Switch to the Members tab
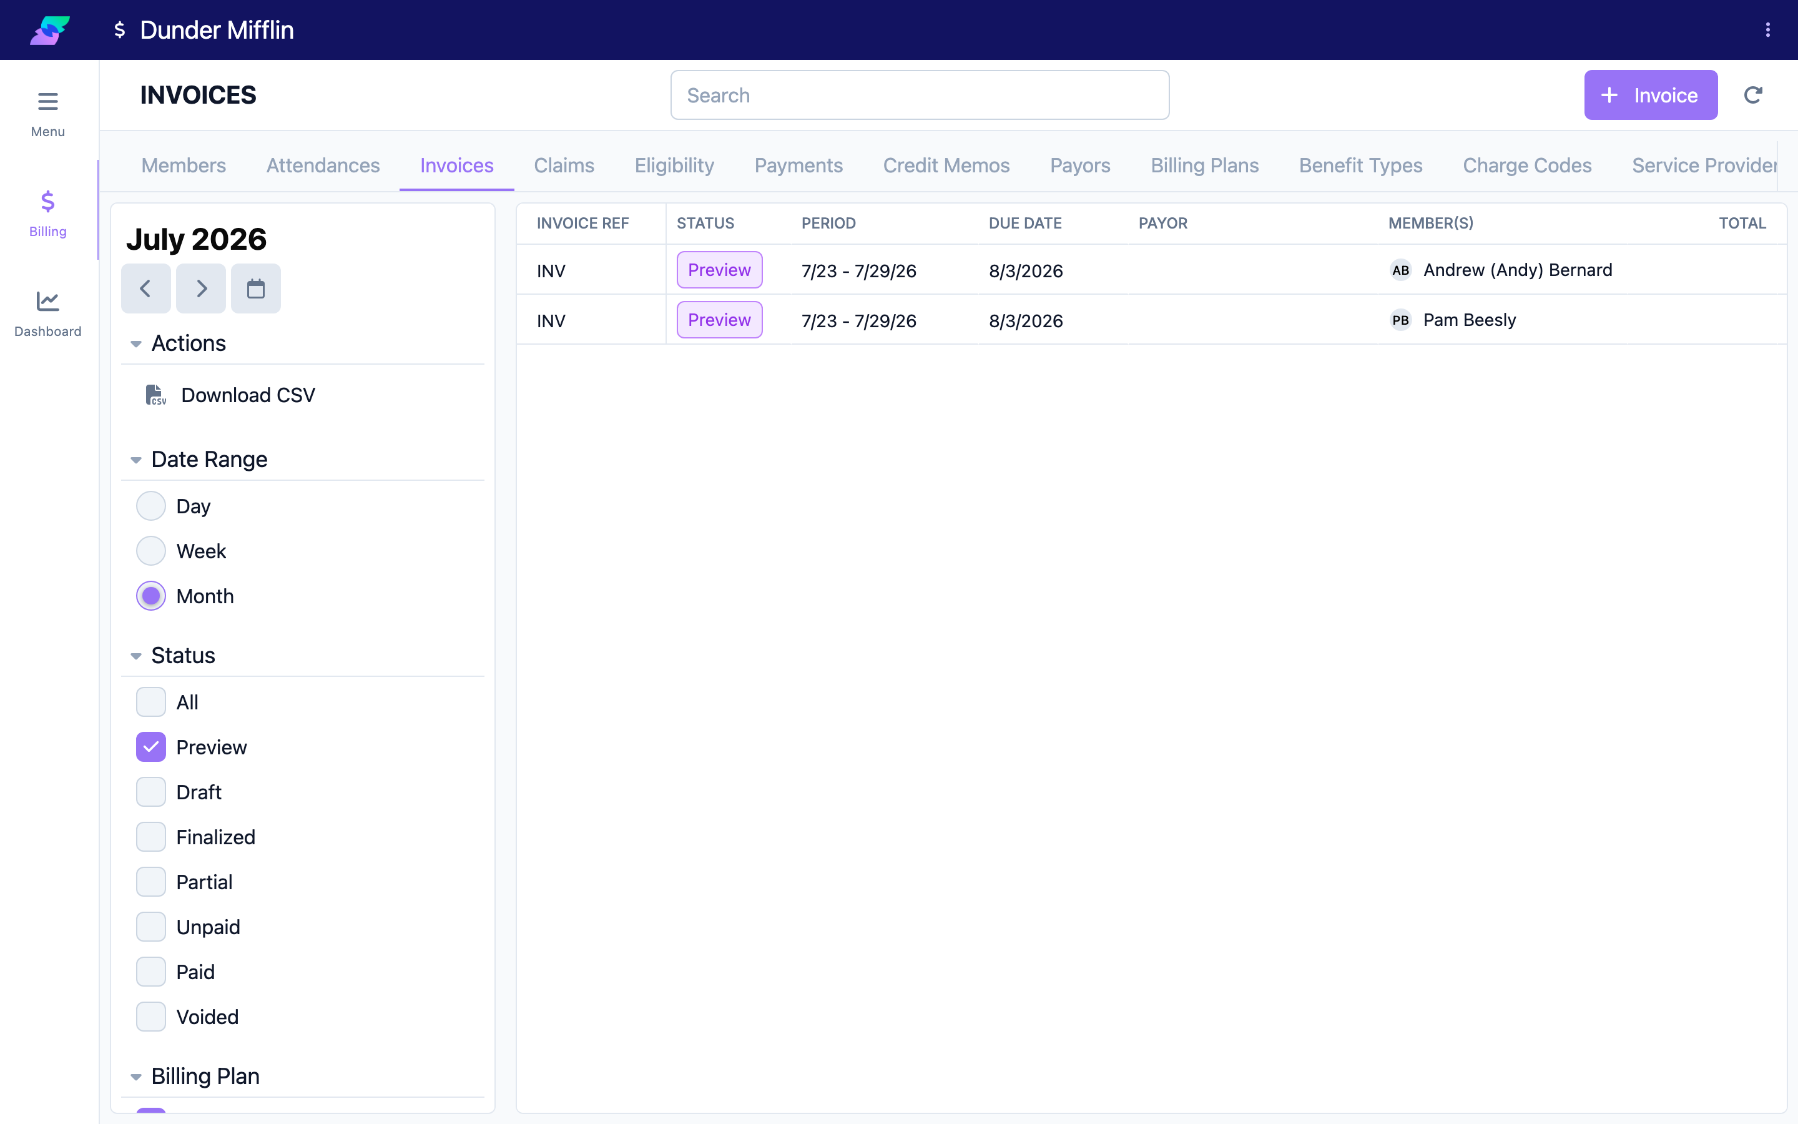This screenshot has height=1124, width=1798. 184,165
